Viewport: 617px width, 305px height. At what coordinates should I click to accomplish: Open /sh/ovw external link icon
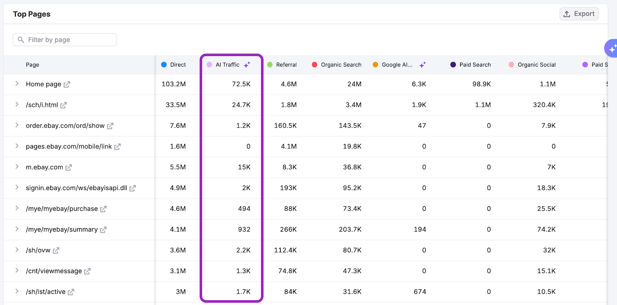pyautogui.click(x=56, y=250)
